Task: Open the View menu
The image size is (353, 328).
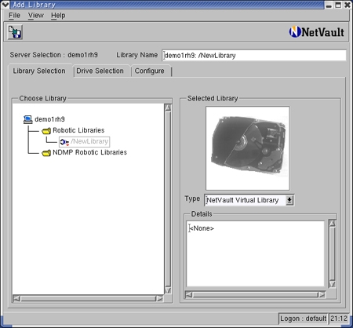Action: (36, 16)
